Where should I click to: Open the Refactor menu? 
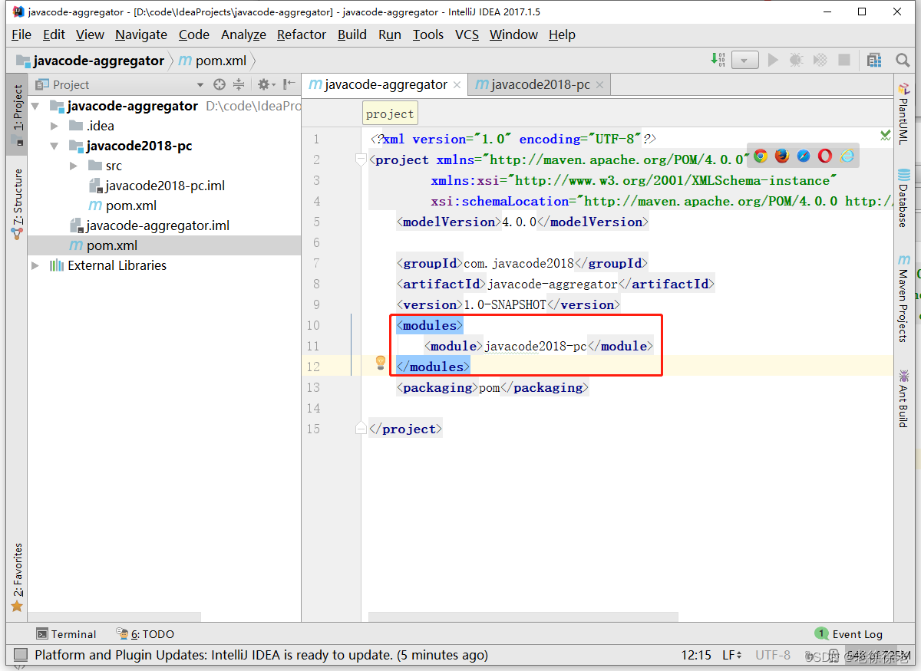(302, 35)
